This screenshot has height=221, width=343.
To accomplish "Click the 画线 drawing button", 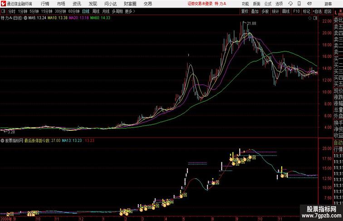I will click(286, 11).
